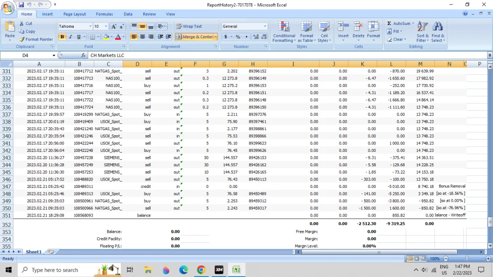Expand the Tahoma font name dropdown
Viewport: 493px width, 277px height.
(90, 27)
